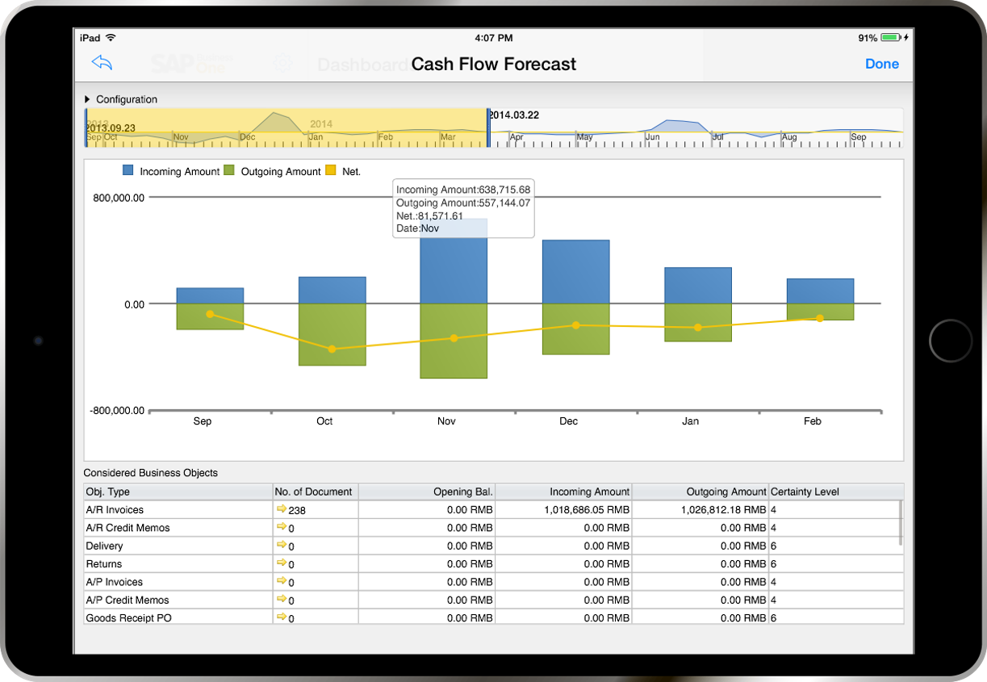Open A/P Credit Memos yellow arrow link
Image resolution: width=987 pixels, height=682 pixels.
[x=281, y=600]
